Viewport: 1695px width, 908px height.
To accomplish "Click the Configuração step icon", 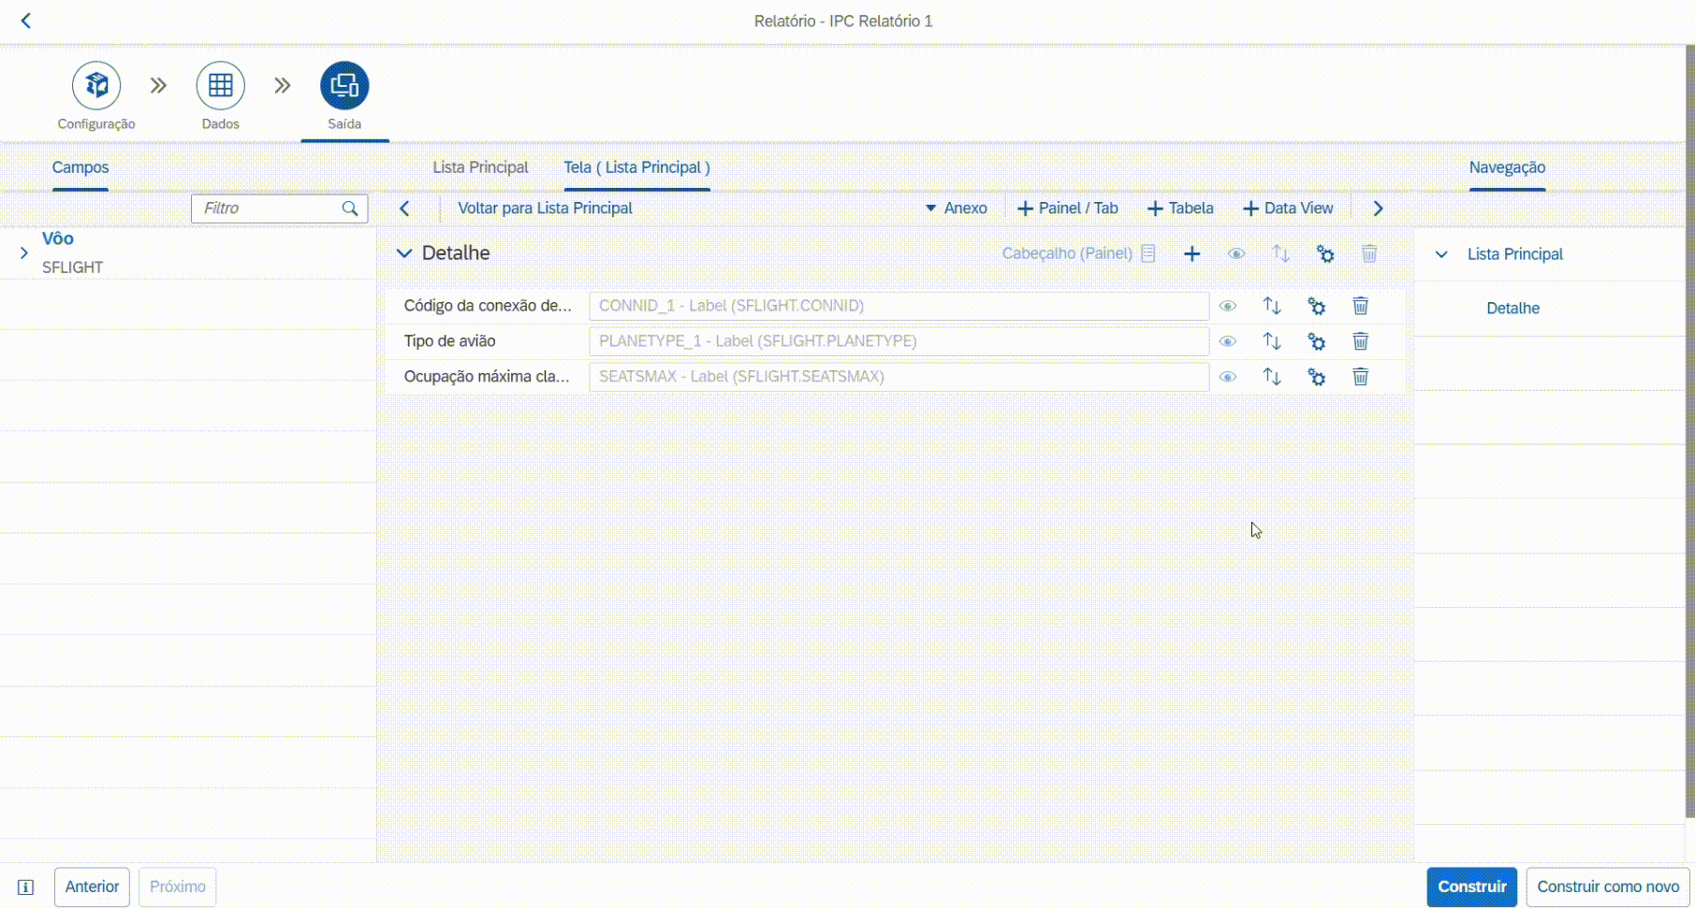I will (x=96, y=86).
